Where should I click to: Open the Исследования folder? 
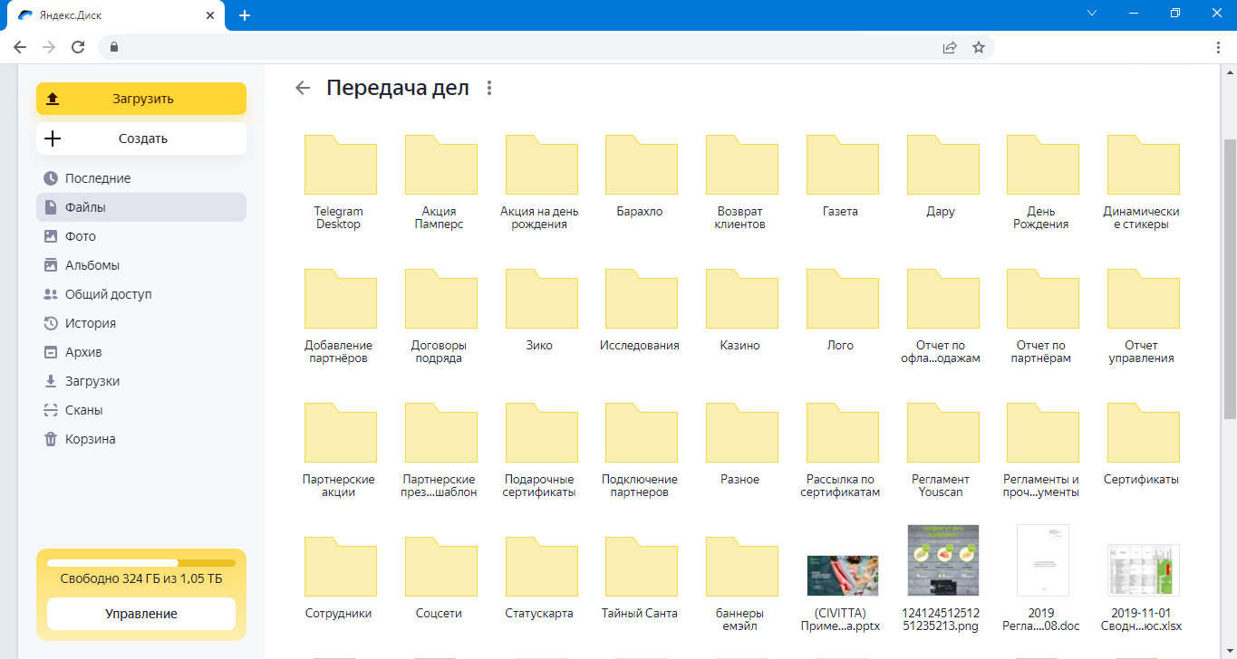coord(641,299)
